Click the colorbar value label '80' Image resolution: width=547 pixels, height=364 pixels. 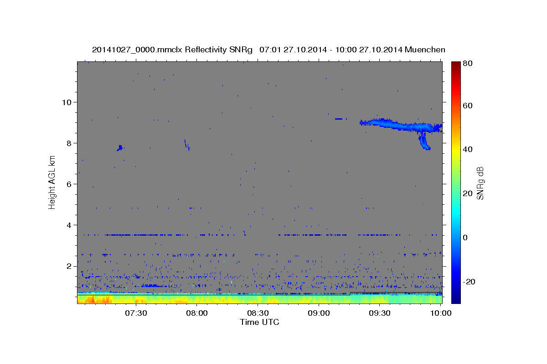coord(468,63)
